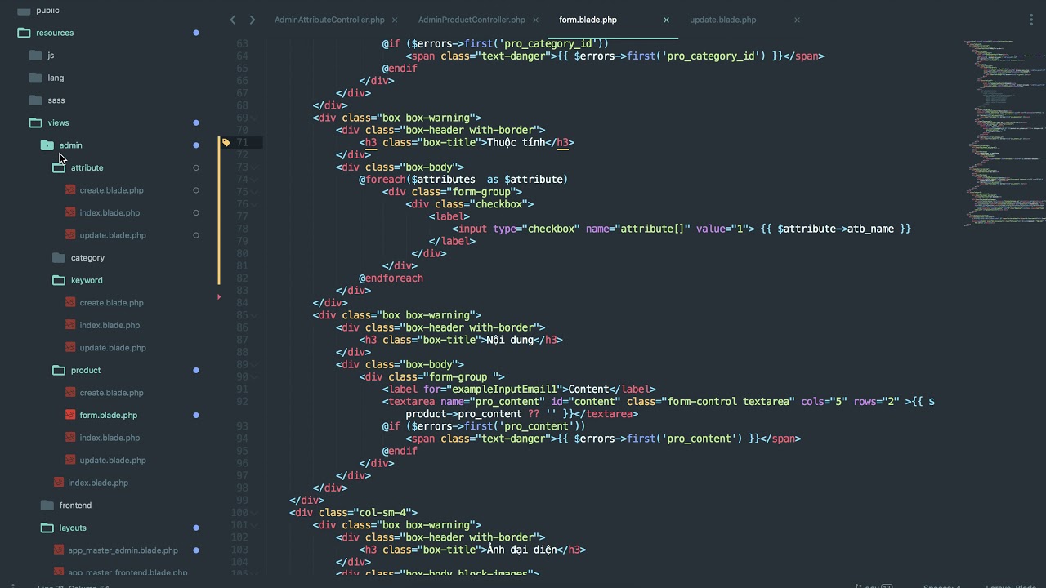Open index.blade.php under product folder
This screenshot has width=1046, height=588.
pos(110,438)
